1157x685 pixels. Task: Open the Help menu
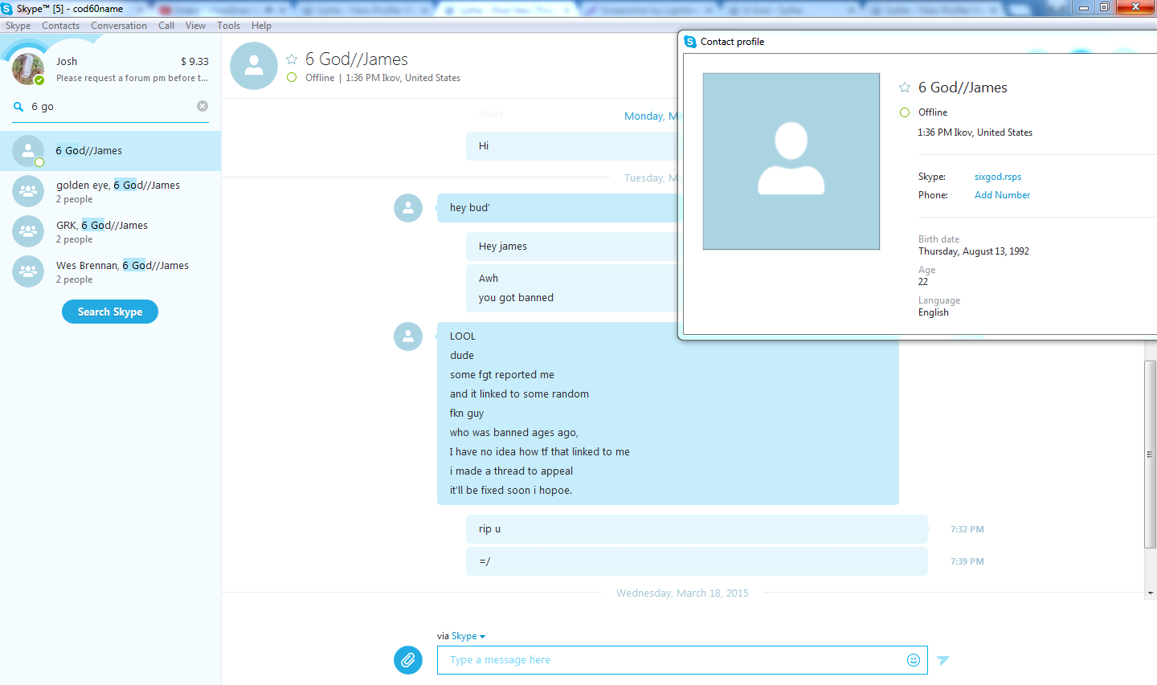coord(261,26)
